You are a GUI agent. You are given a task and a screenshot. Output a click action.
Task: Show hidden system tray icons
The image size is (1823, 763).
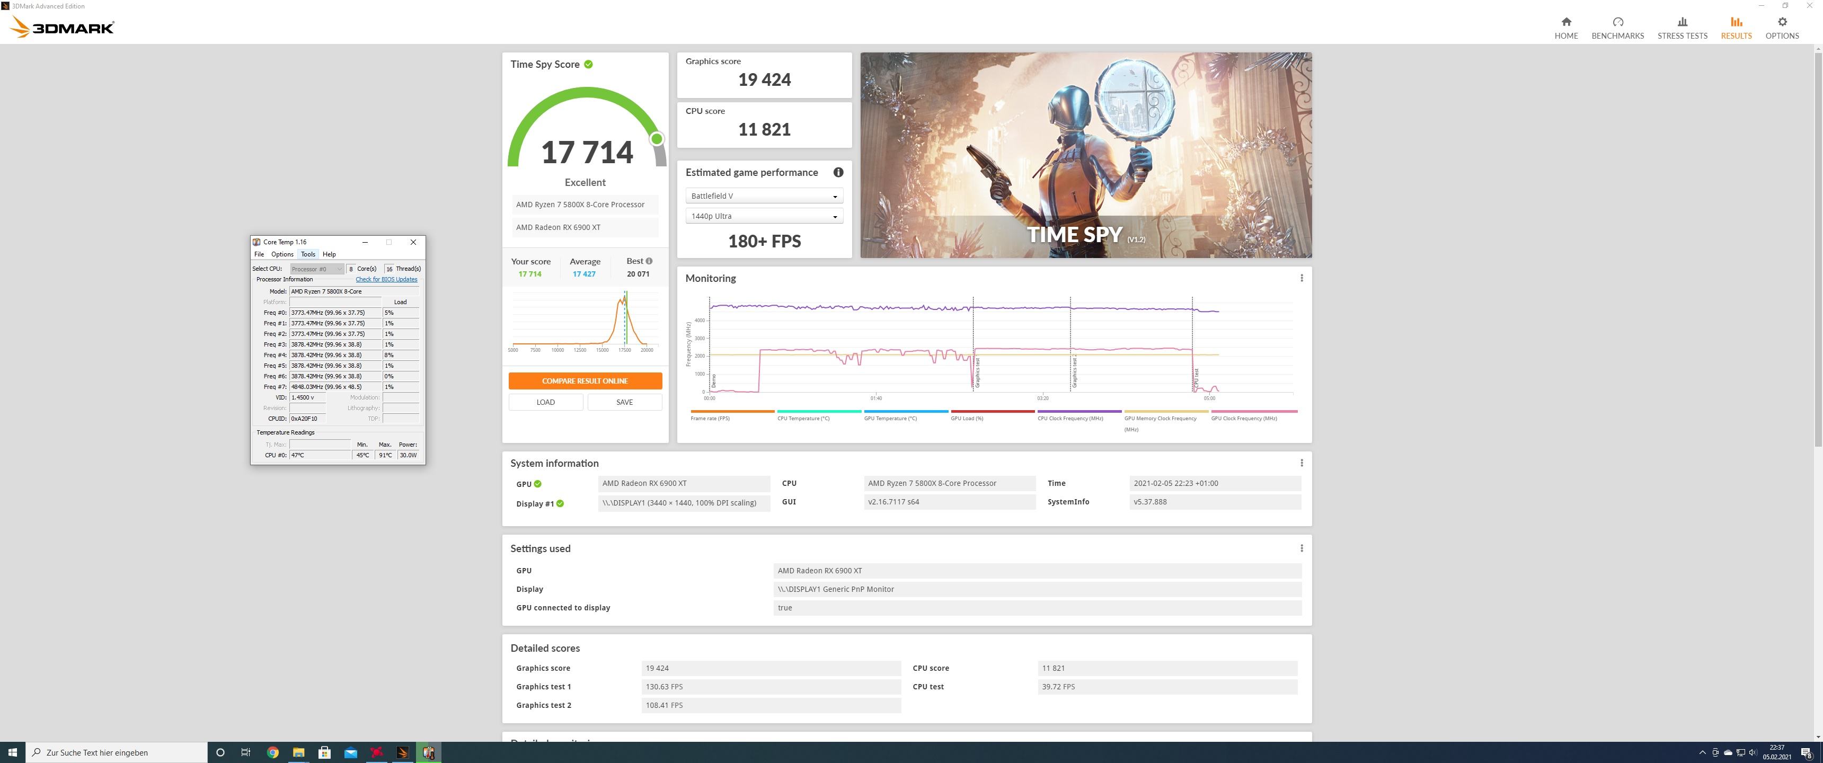point(1702,752)
